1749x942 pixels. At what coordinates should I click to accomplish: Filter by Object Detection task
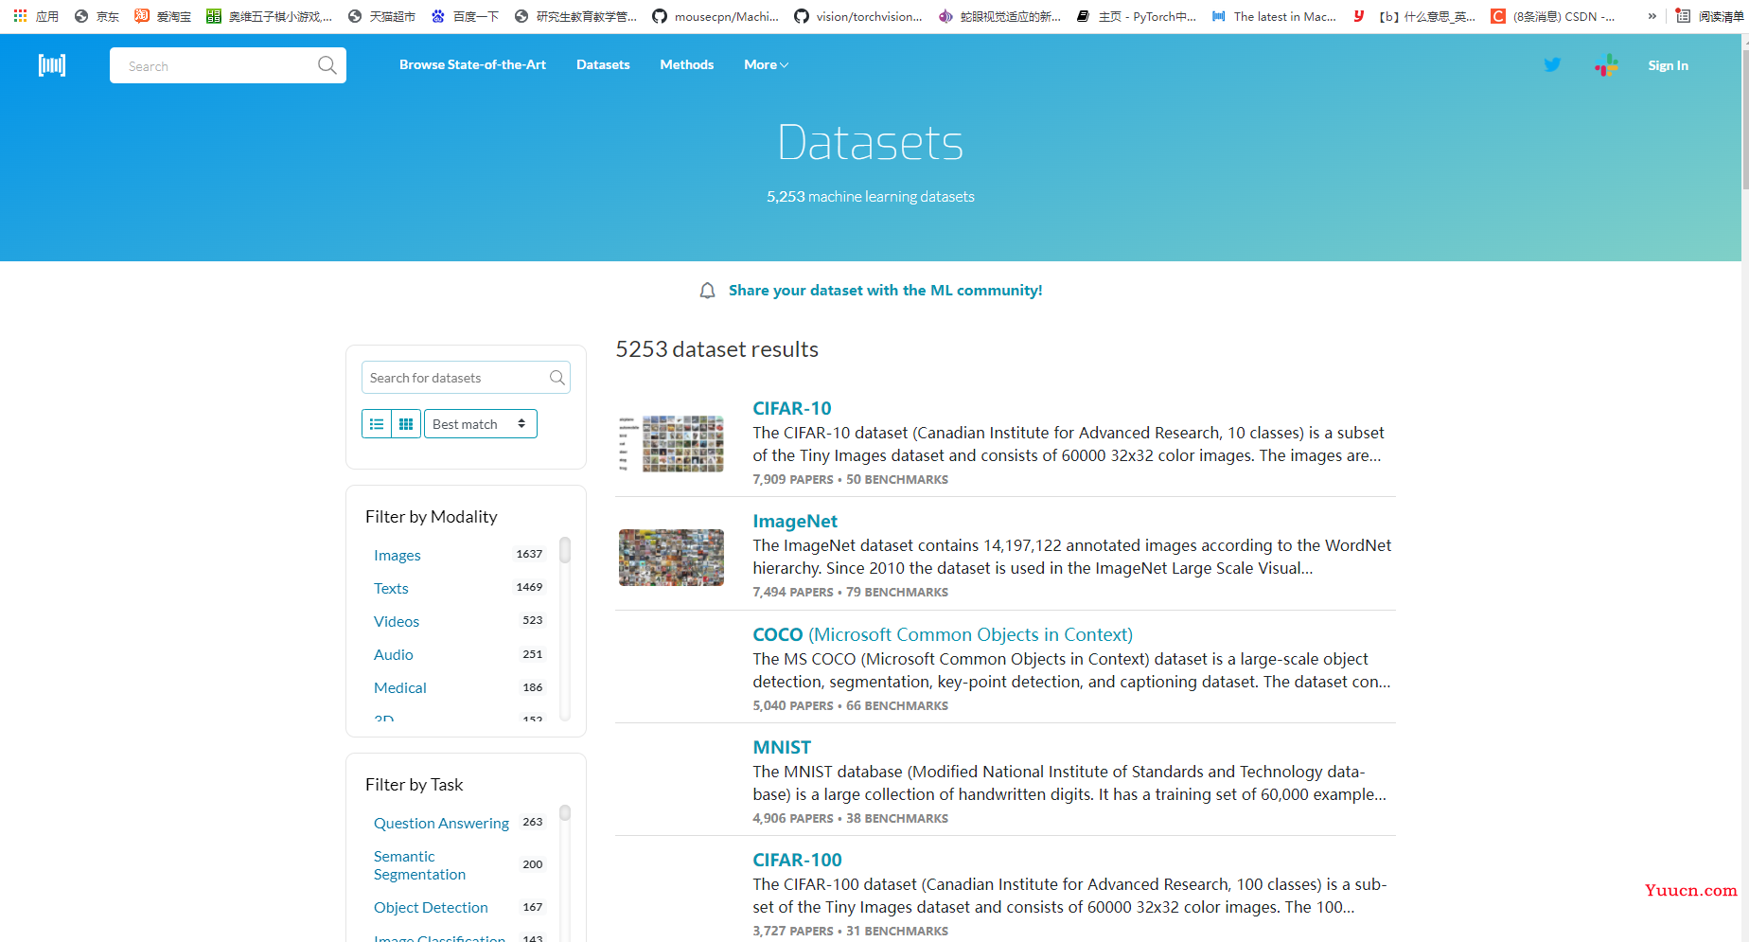431,907
